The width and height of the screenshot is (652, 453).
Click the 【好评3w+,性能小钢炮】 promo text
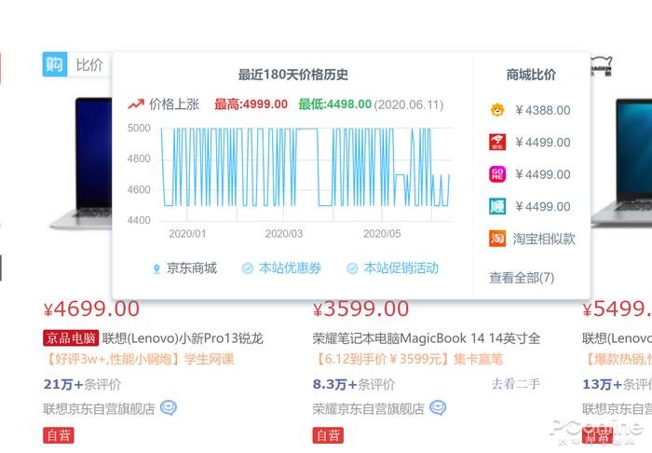[111, 359]
